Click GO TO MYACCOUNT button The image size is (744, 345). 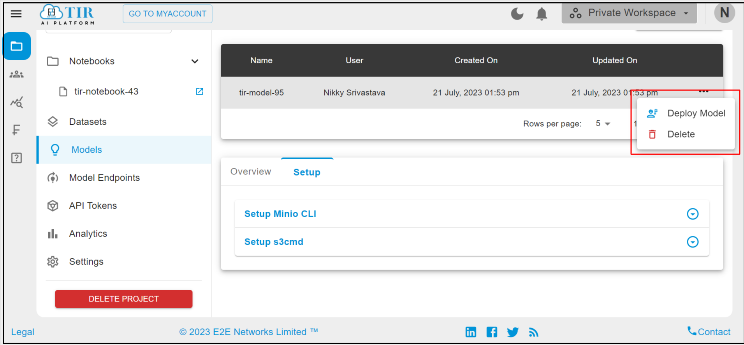point(167,14)
